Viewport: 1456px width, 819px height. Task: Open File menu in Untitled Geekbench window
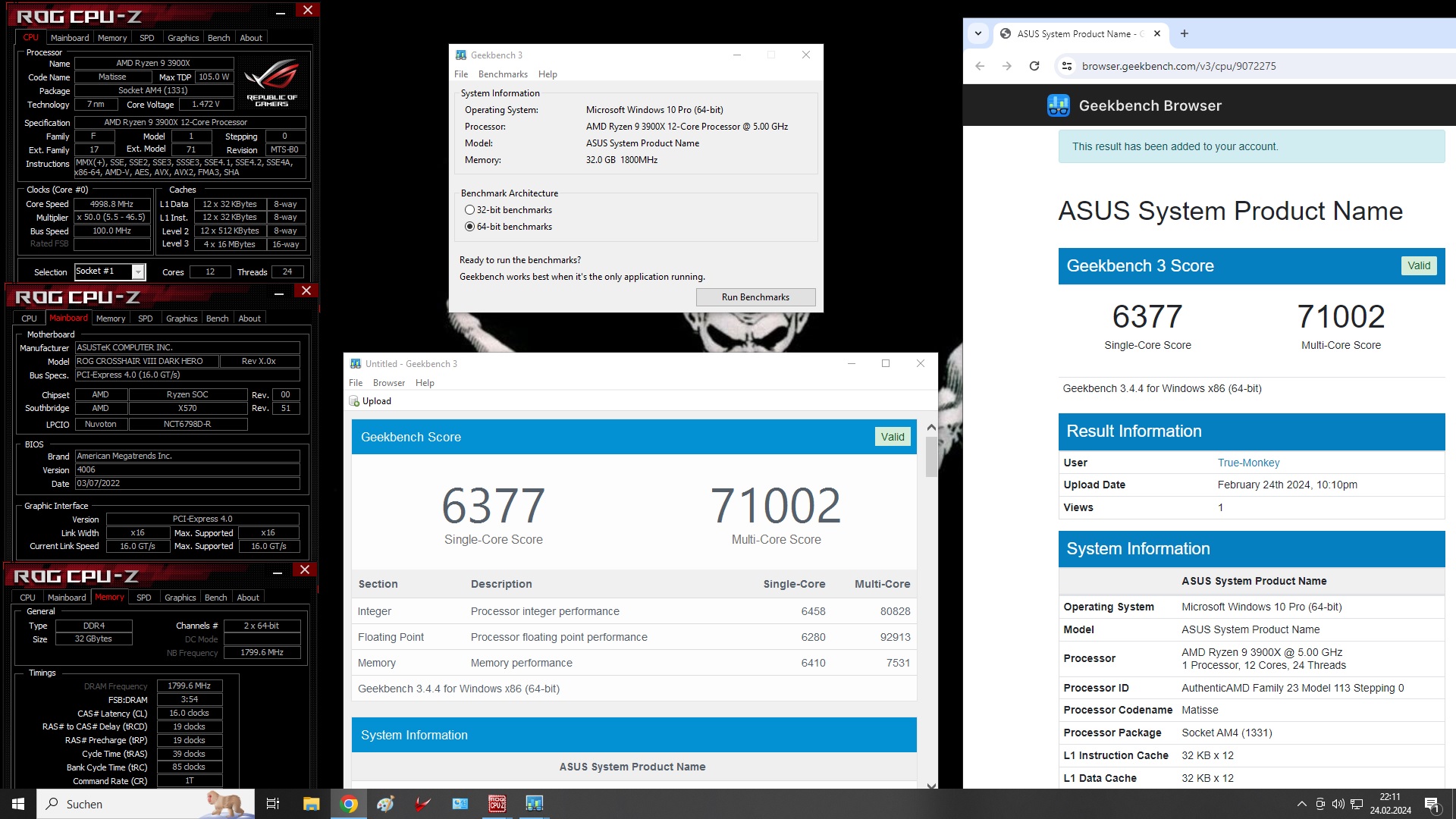[x=356, y=383]
